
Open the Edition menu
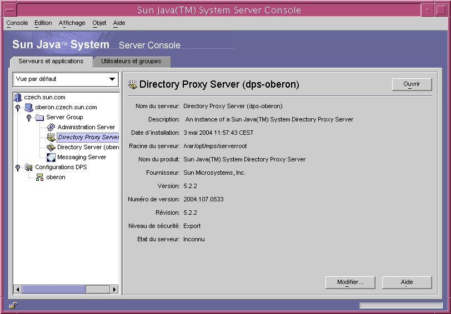pos(43,23)
